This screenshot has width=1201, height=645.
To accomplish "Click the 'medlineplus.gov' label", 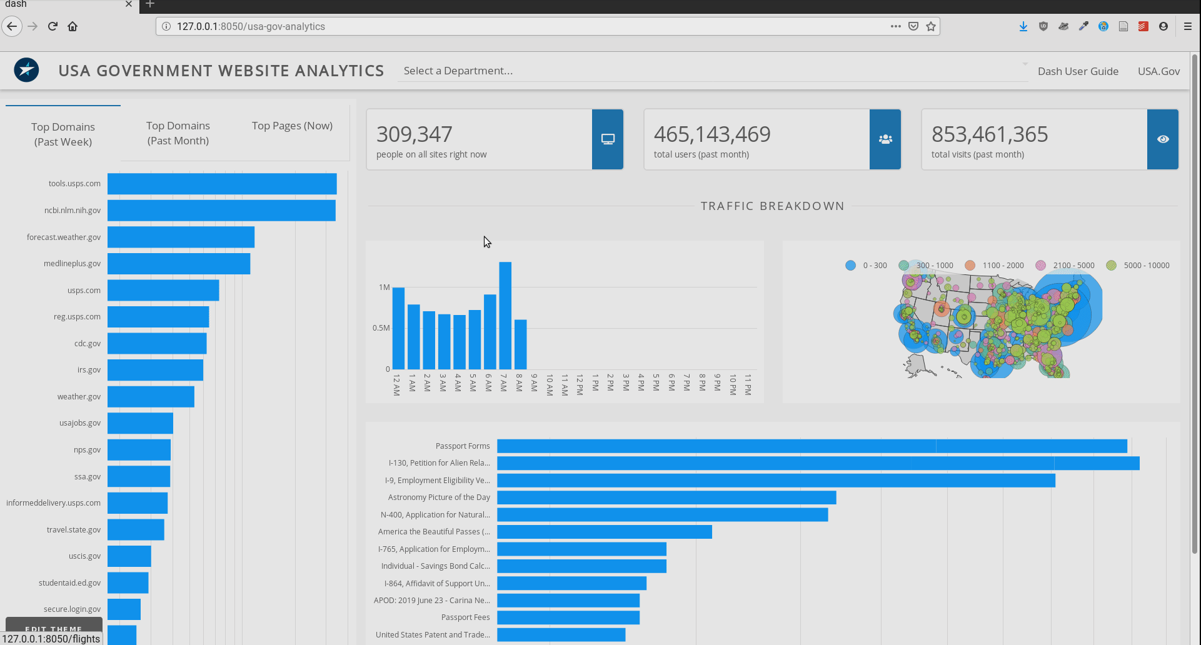I will [72, 264].
